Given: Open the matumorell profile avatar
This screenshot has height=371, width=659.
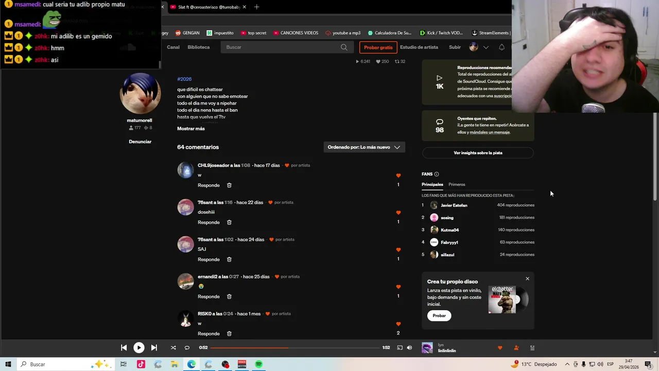Looking at the screenshot, I should 140,93.
